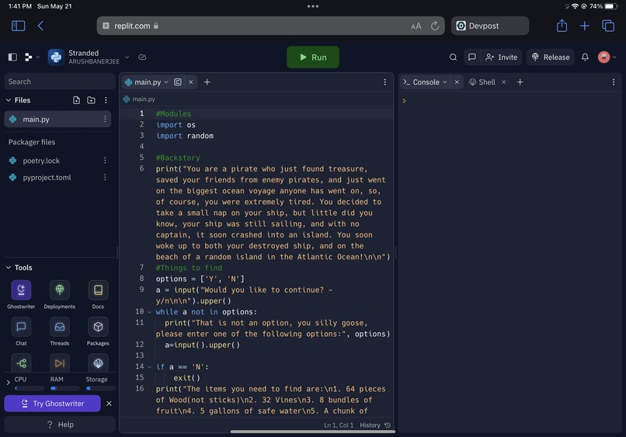Collapse the Files section
Viewport: 626px width, 437px height.
[x=9, y=100]
